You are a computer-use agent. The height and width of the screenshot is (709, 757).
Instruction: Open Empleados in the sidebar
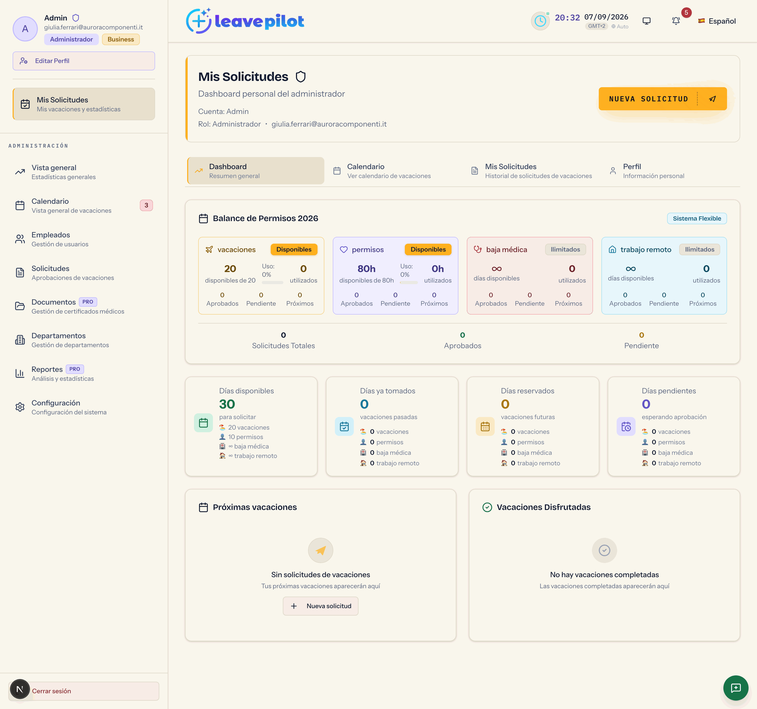click(x=84, y=239)
